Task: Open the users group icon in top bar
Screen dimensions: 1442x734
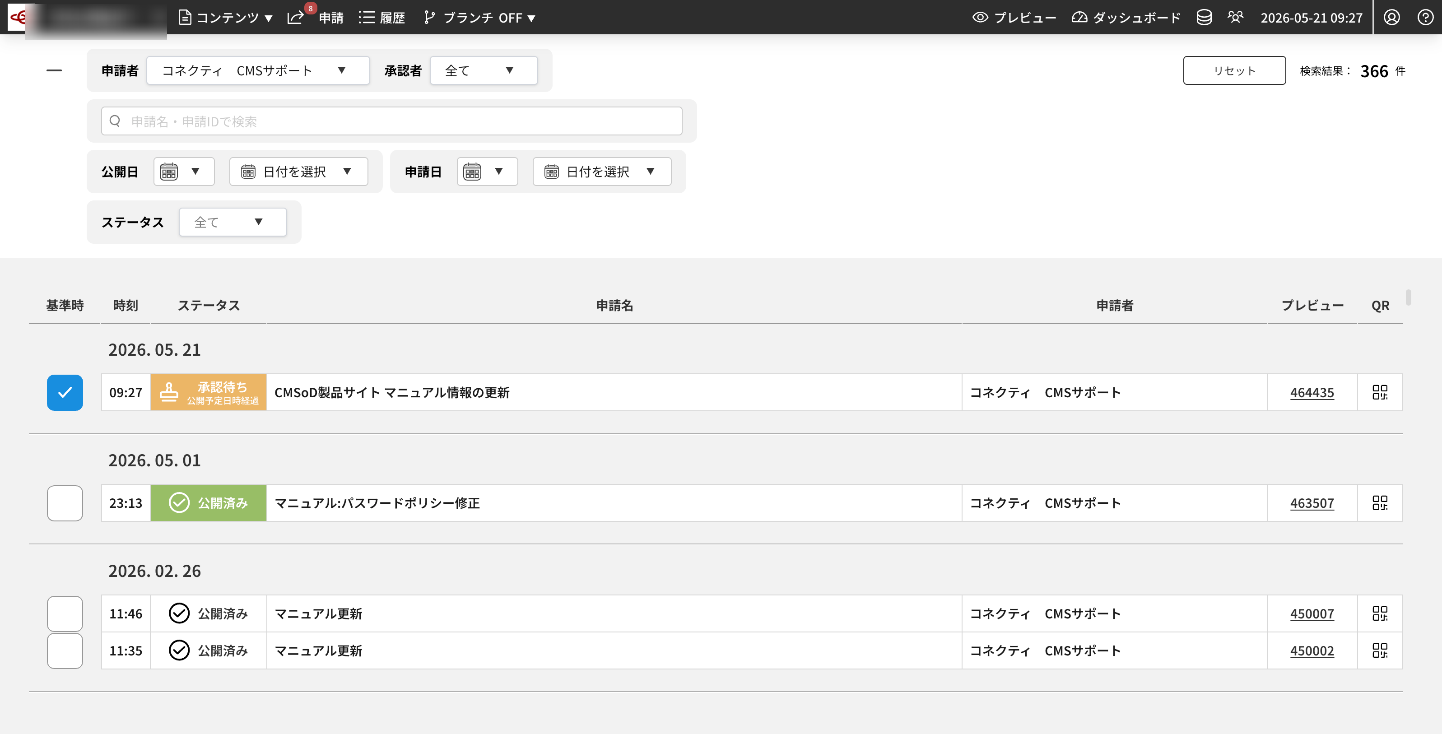Action: click(x=1235, y=17)
